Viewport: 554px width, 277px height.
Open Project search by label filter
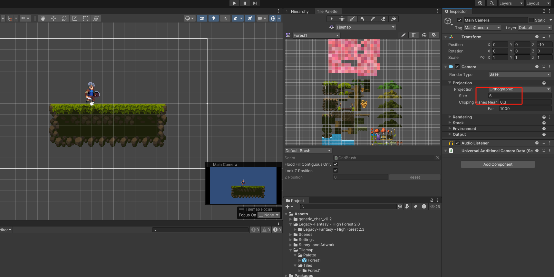(415, 207)
